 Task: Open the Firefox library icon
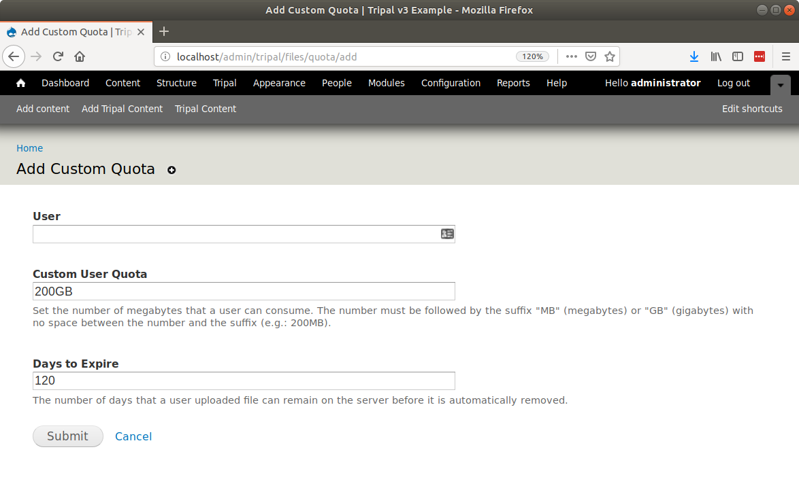(x=716, y=56)
